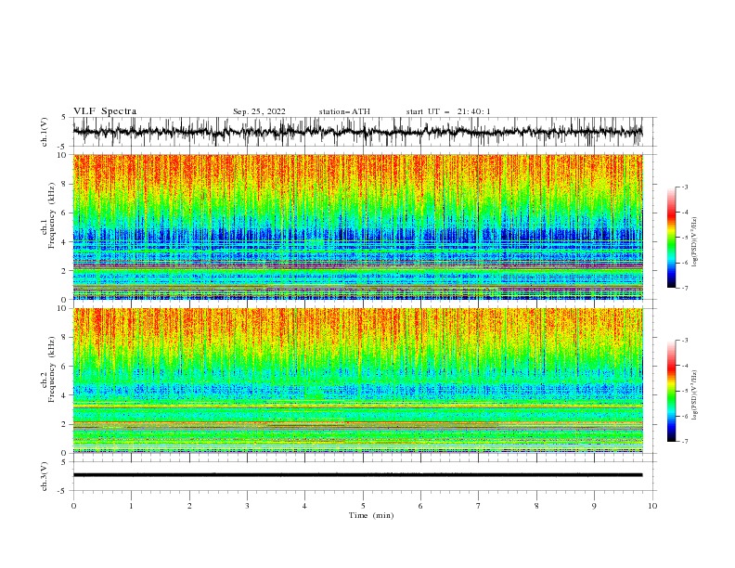This screenshot has width=735, height=568.
Task: Click the ch.1 frequency tick label "6"
Action: (x=65, y=213)
